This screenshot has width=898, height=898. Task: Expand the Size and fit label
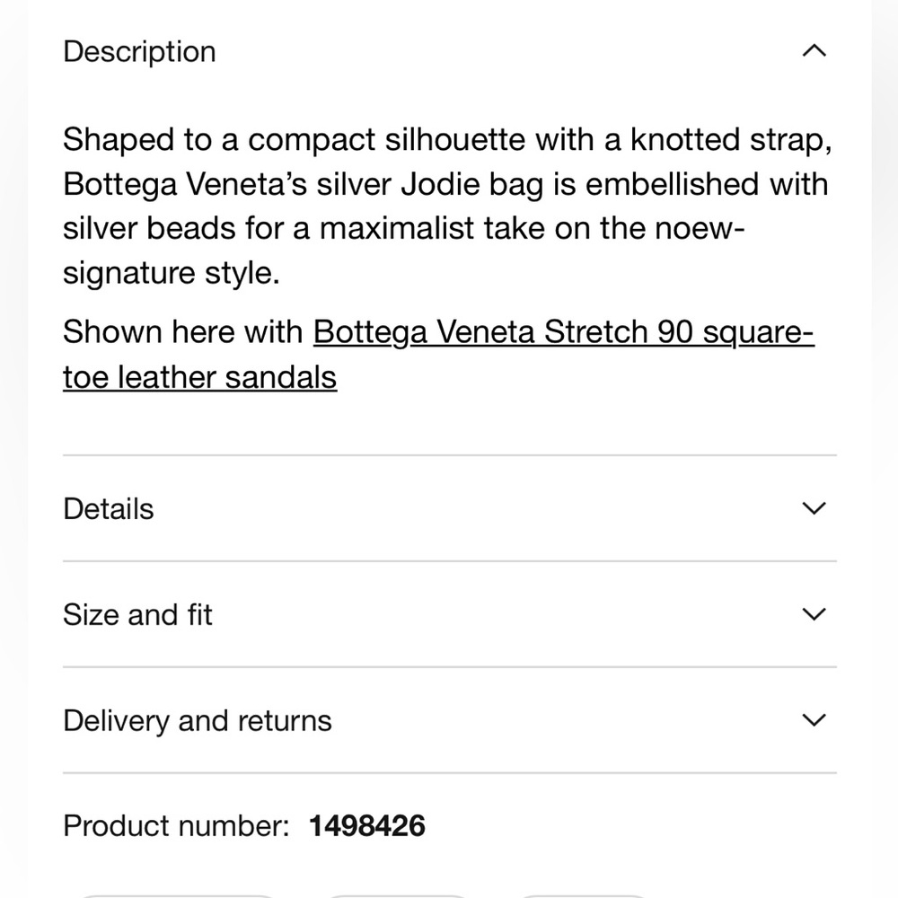(137, 615)
